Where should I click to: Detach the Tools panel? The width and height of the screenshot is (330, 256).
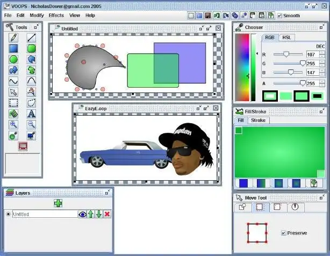click(x=37, y=27)
